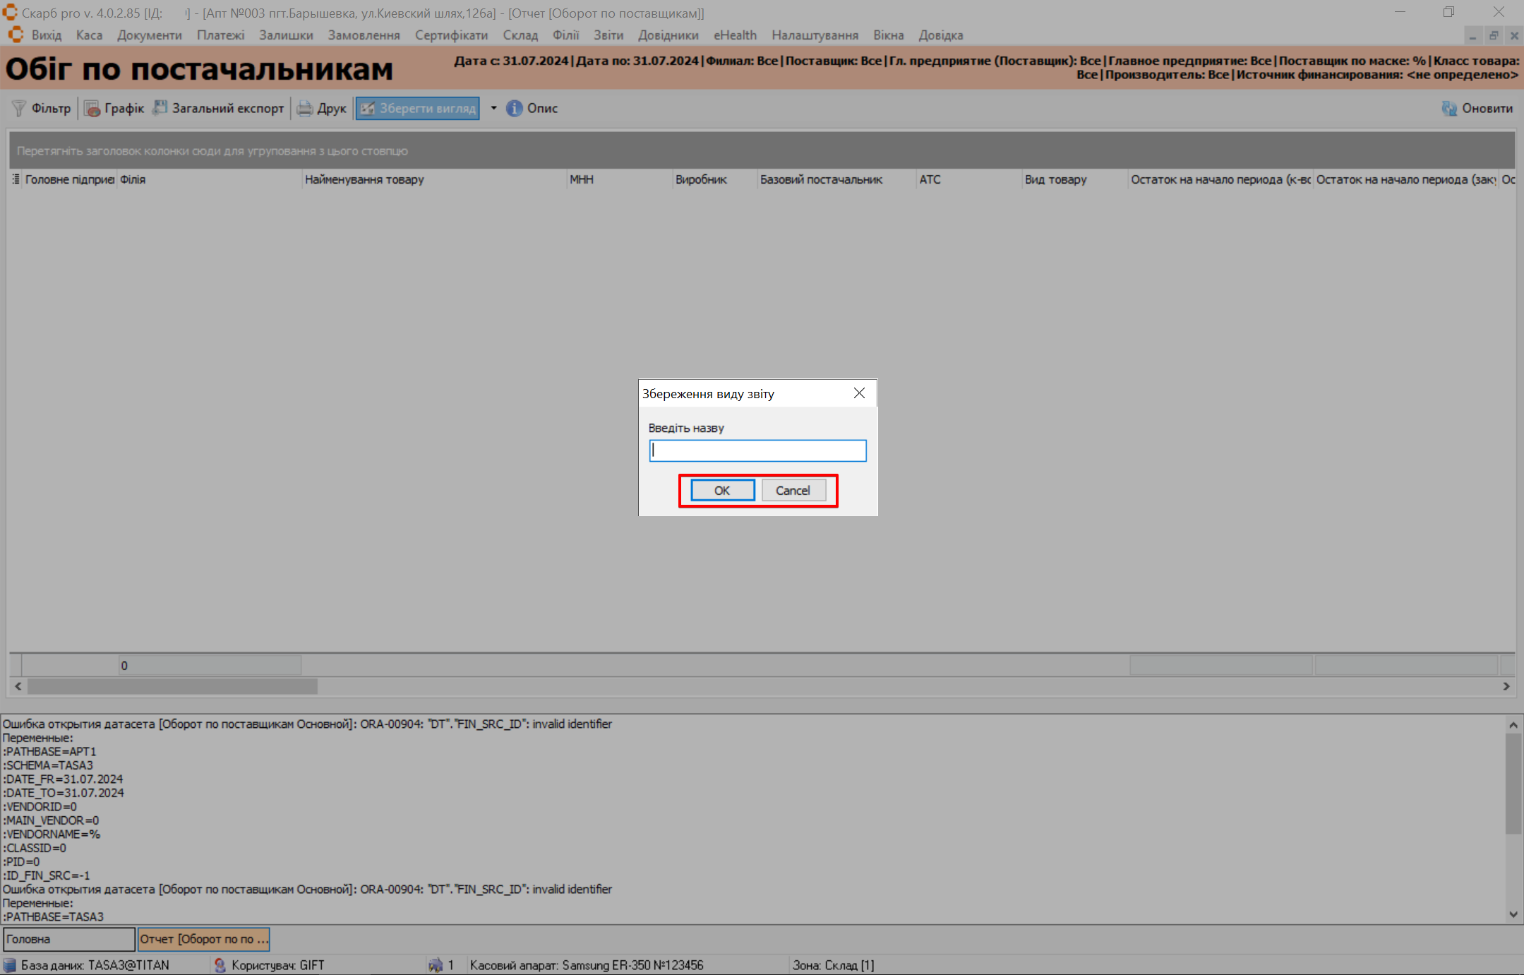Open the Звіти menu
The image size is (1524, 975).
pyautogui.click(x=608, y=35)
